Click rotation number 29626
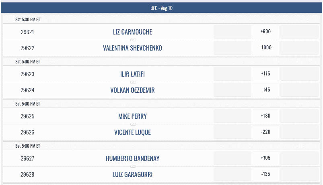 [x=27, y=132]
